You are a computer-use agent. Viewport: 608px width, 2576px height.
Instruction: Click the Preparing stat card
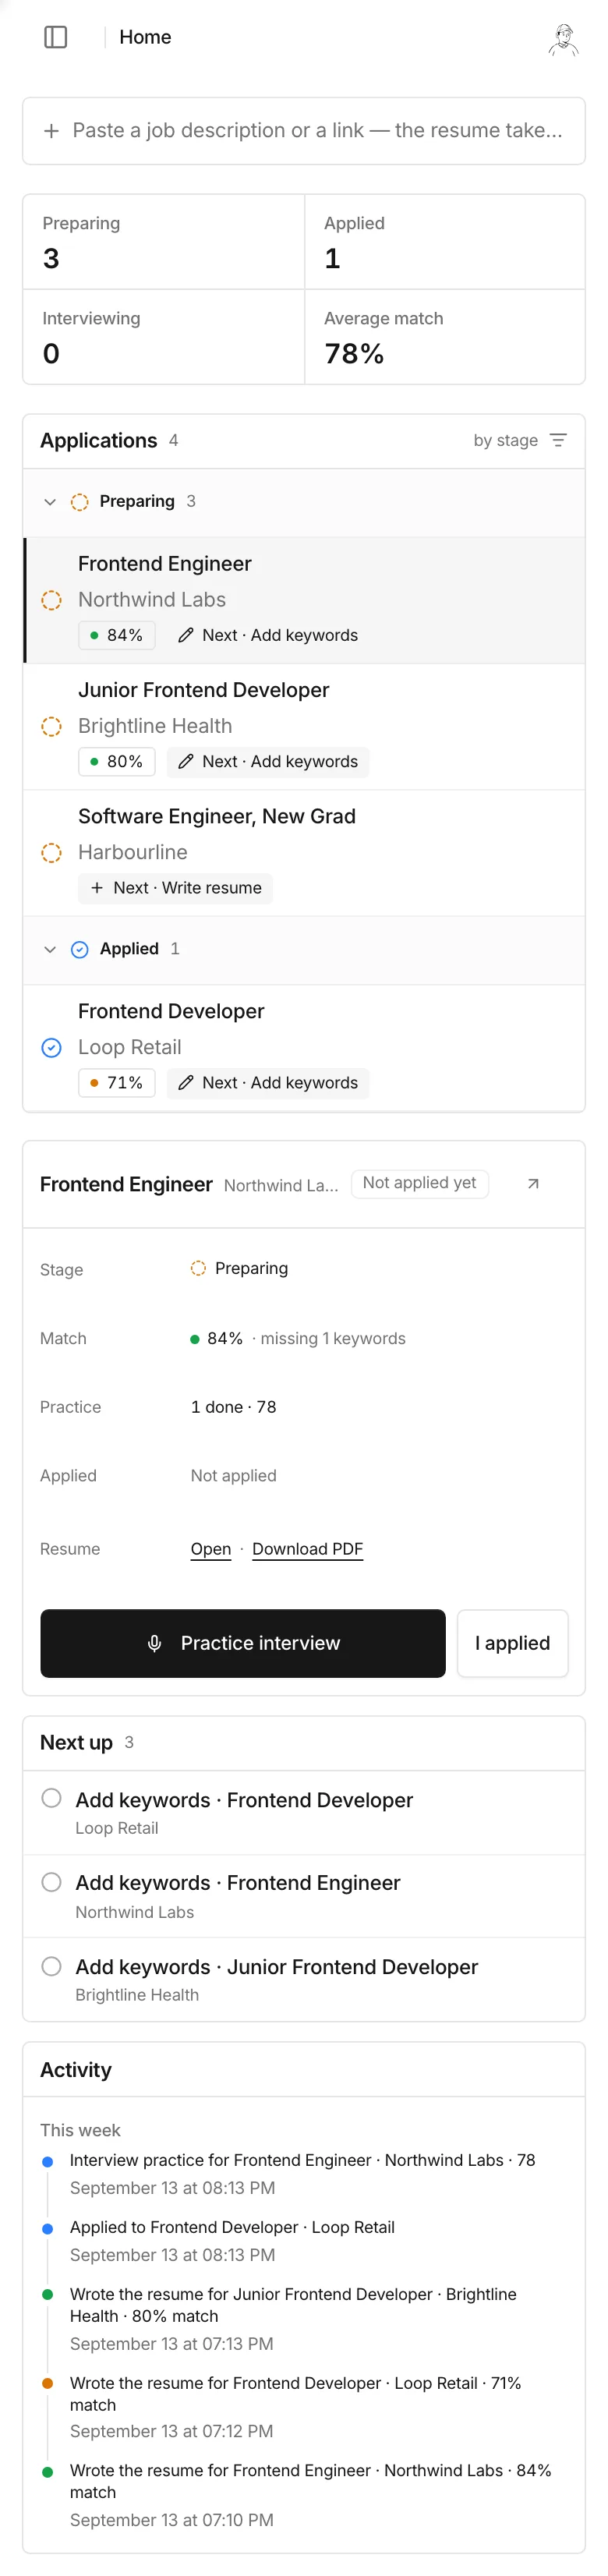[x=164, y=242]
